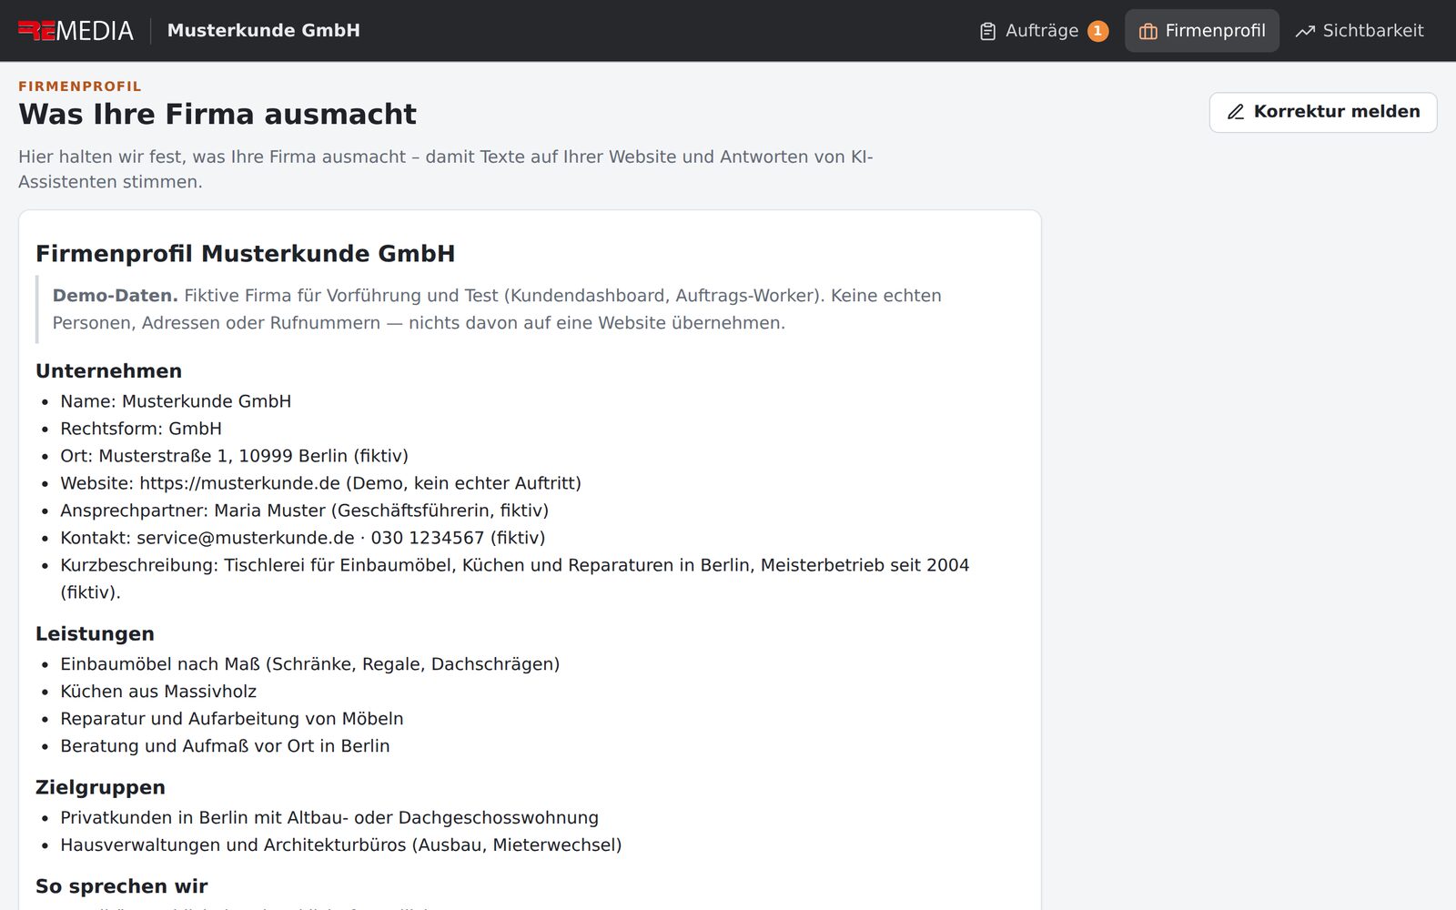Click the 'Unternehmen' section heading
Image resolution: width=1456 pixels, height=910 pixels.
[x=108, y=370]
